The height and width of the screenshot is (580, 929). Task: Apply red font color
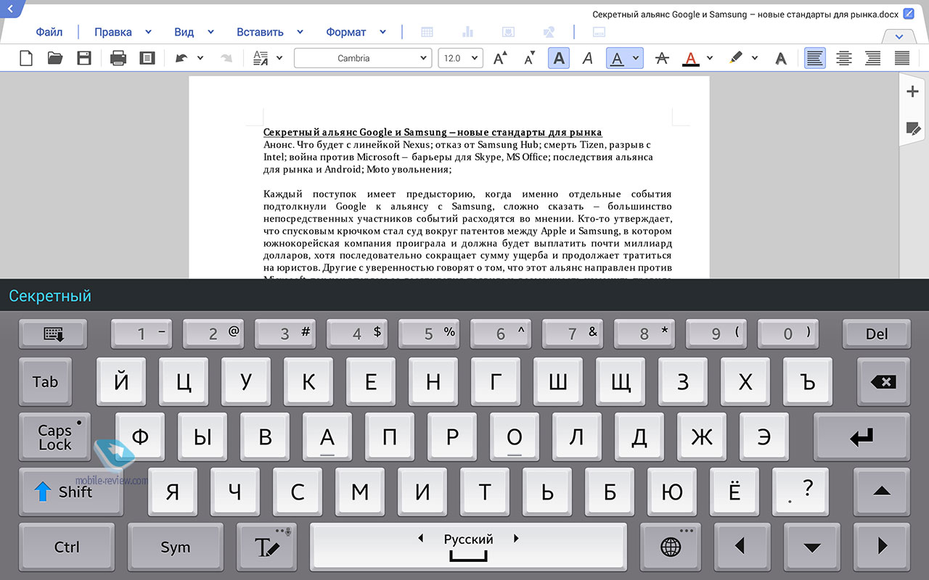click(x=691, y=58)
